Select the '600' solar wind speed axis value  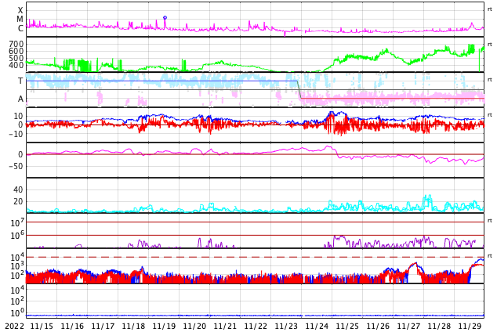tap(16, 51)
